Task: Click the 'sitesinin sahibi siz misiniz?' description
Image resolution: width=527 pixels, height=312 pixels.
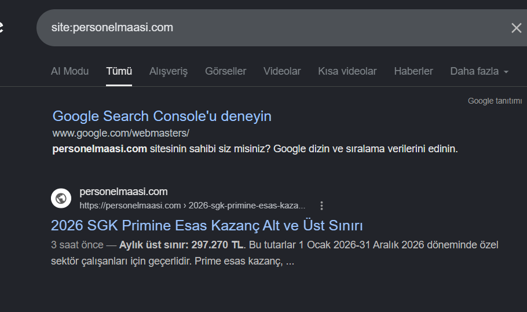Action: [255, 149]
